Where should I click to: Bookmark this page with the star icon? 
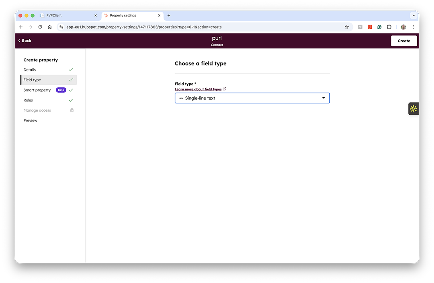click(x=347, y=27)
